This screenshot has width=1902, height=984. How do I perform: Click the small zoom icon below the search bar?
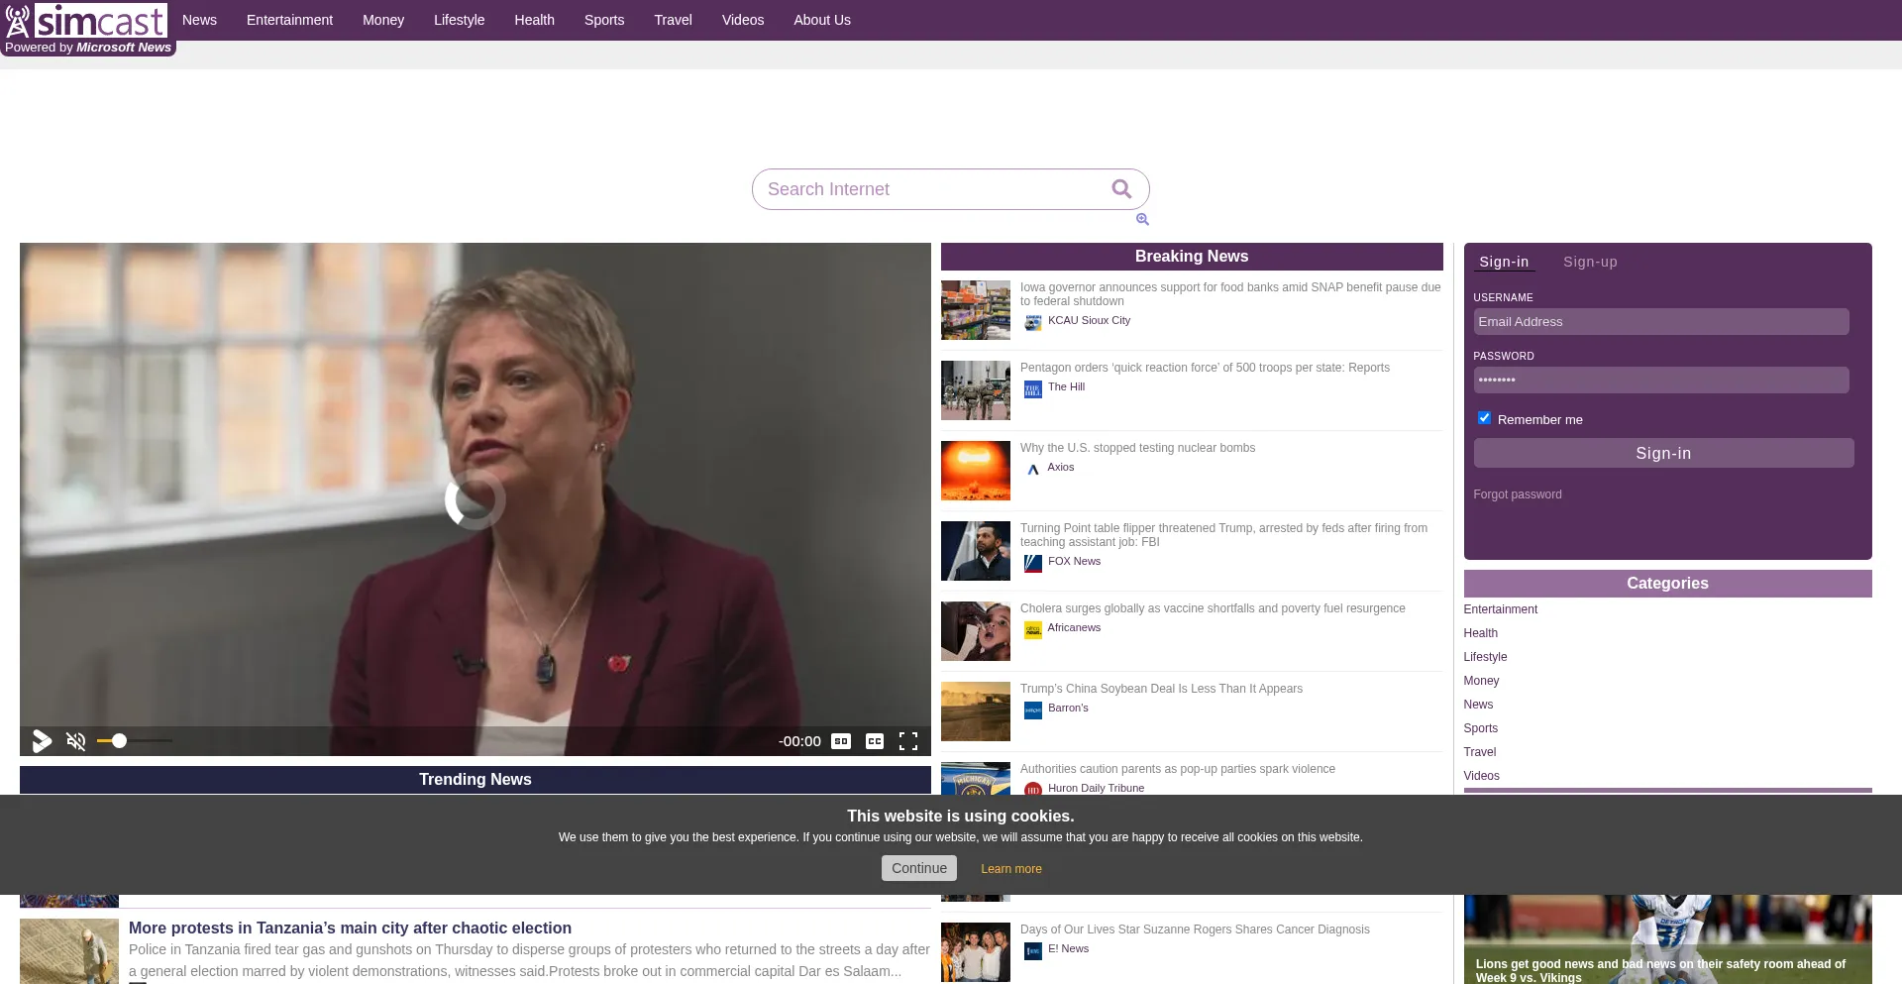point(1142,220)
